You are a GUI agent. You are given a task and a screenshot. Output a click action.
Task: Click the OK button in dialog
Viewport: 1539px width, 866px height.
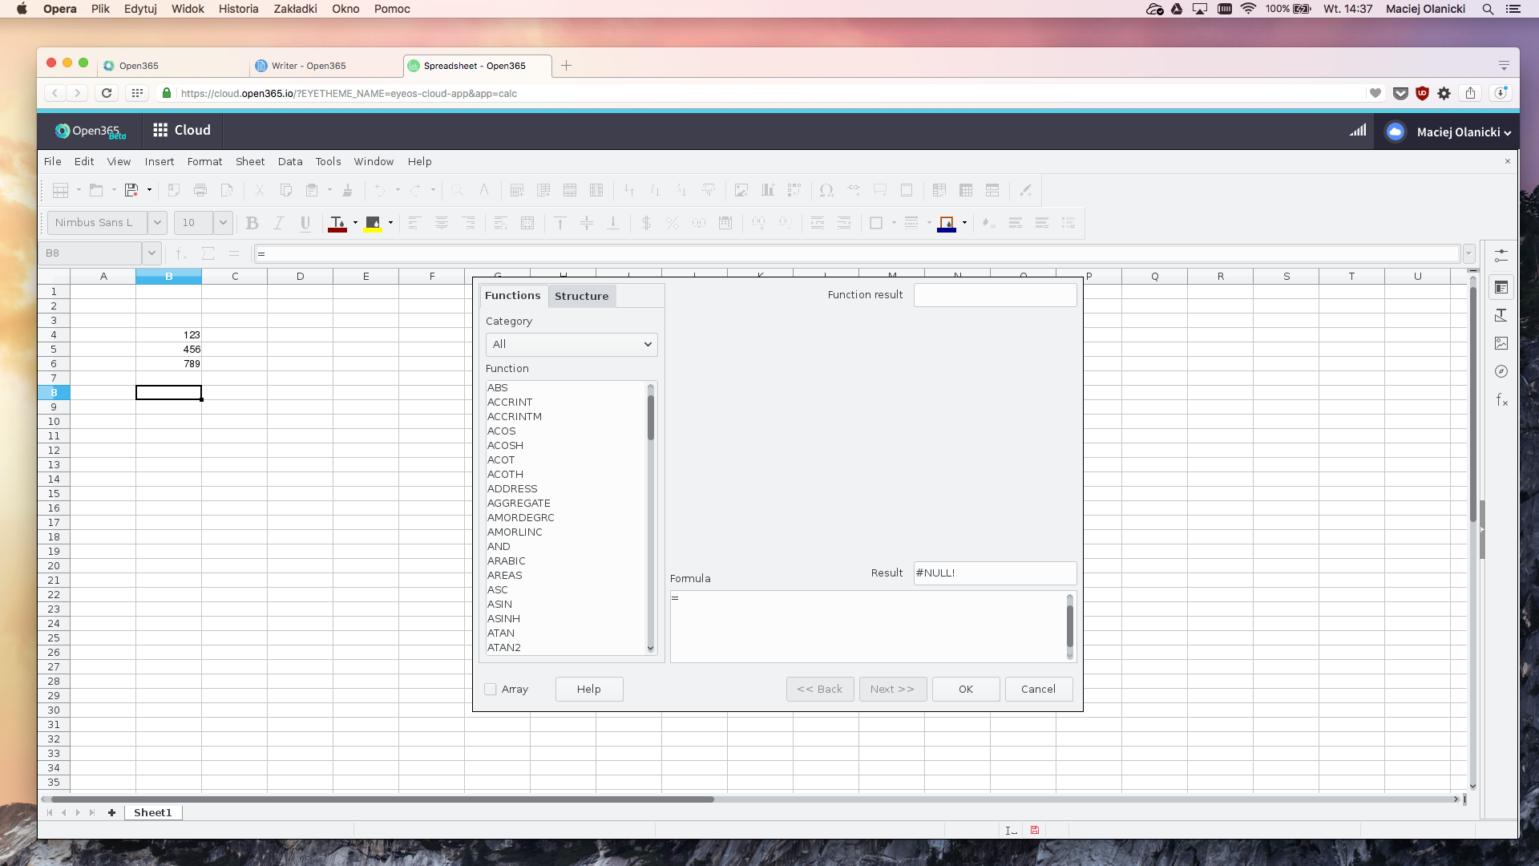pos(965,690)
